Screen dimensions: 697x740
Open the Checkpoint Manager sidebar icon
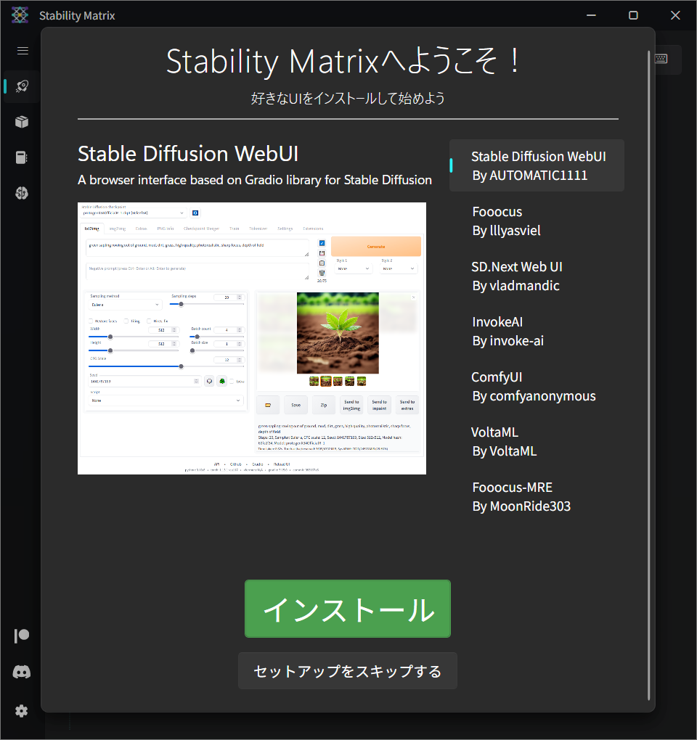coord(21,157)
